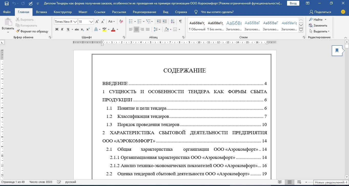Click the Что вы хотите сделать search box
Image resolution: width=349 pixels, height=186 pixels.
point(217,12)
